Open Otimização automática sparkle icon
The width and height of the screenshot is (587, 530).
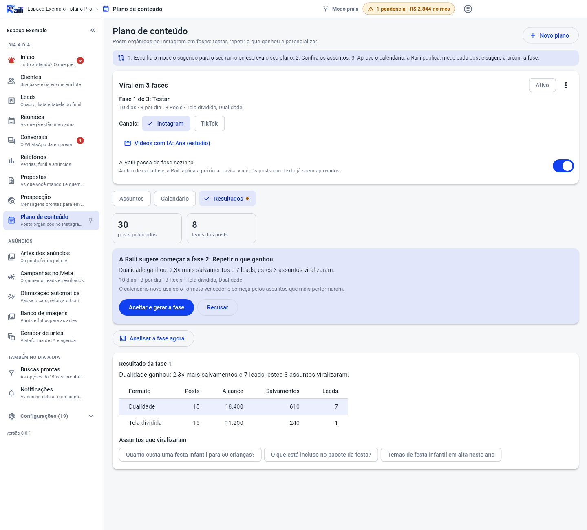click(x=11, y=297)
